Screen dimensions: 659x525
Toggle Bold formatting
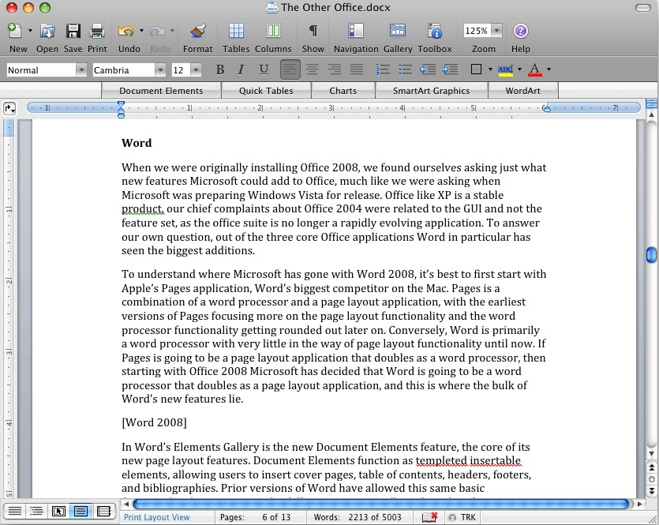pyautogui.click(x=220, y=70)
